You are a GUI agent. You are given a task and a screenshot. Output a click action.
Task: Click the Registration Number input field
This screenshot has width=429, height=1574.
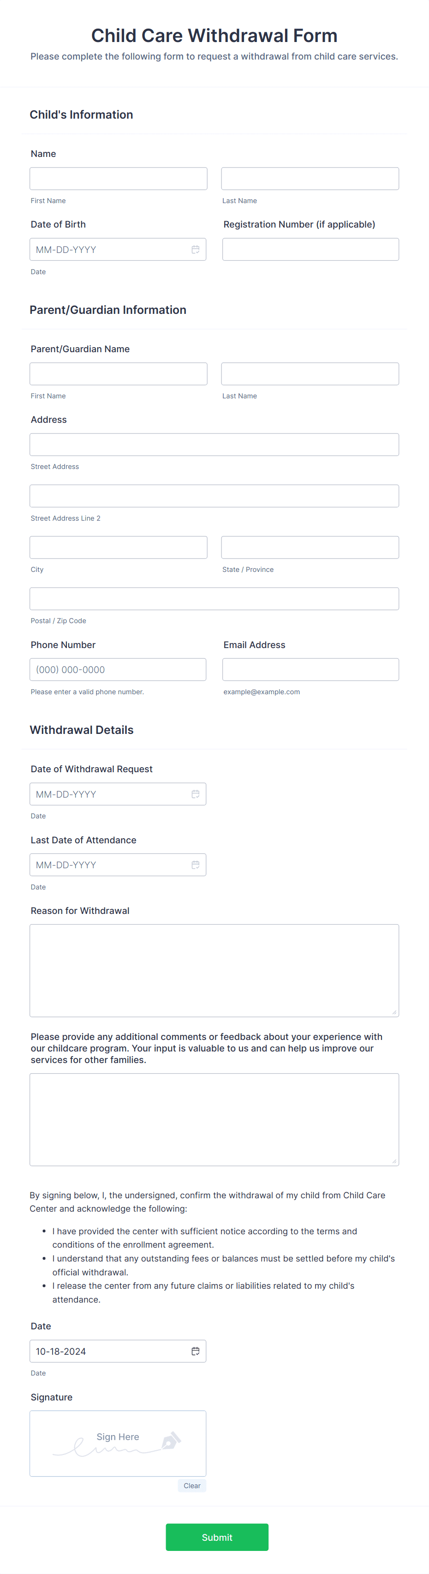[310, 249]
